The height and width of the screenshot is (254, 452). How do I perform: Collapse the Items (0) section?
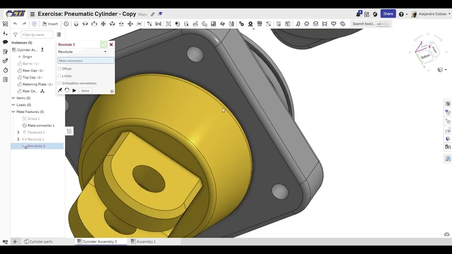(x=13, y=98)
